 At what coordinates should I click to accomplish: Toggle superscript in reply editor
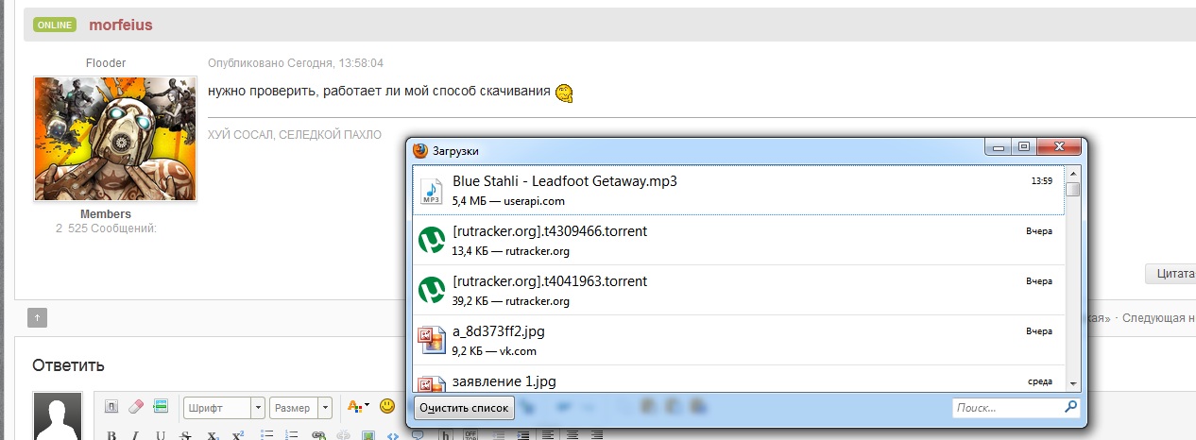[238, 435]
